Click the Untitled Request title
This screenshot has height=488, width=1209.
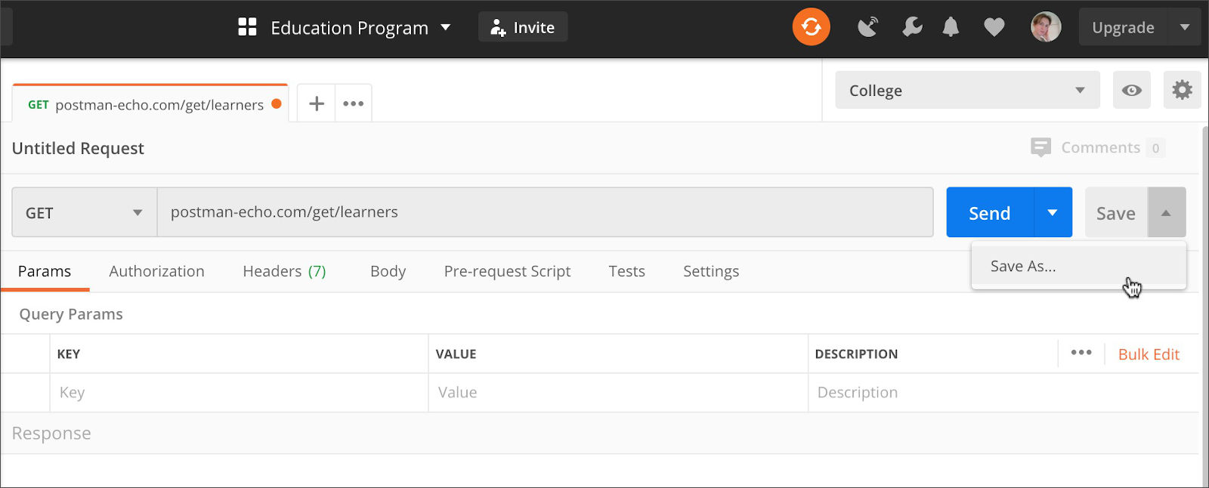(78, 148)
